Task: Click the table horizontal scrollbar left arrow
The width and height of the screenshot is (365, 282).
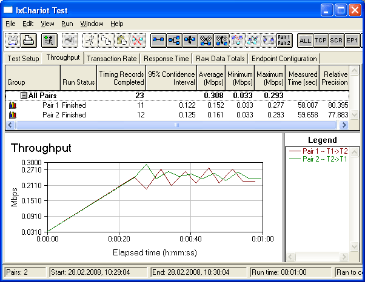Action: [x=10, y=125]
